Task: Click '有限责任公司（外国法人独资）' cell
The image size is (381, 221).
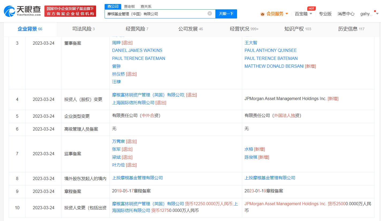Action: 273,116
